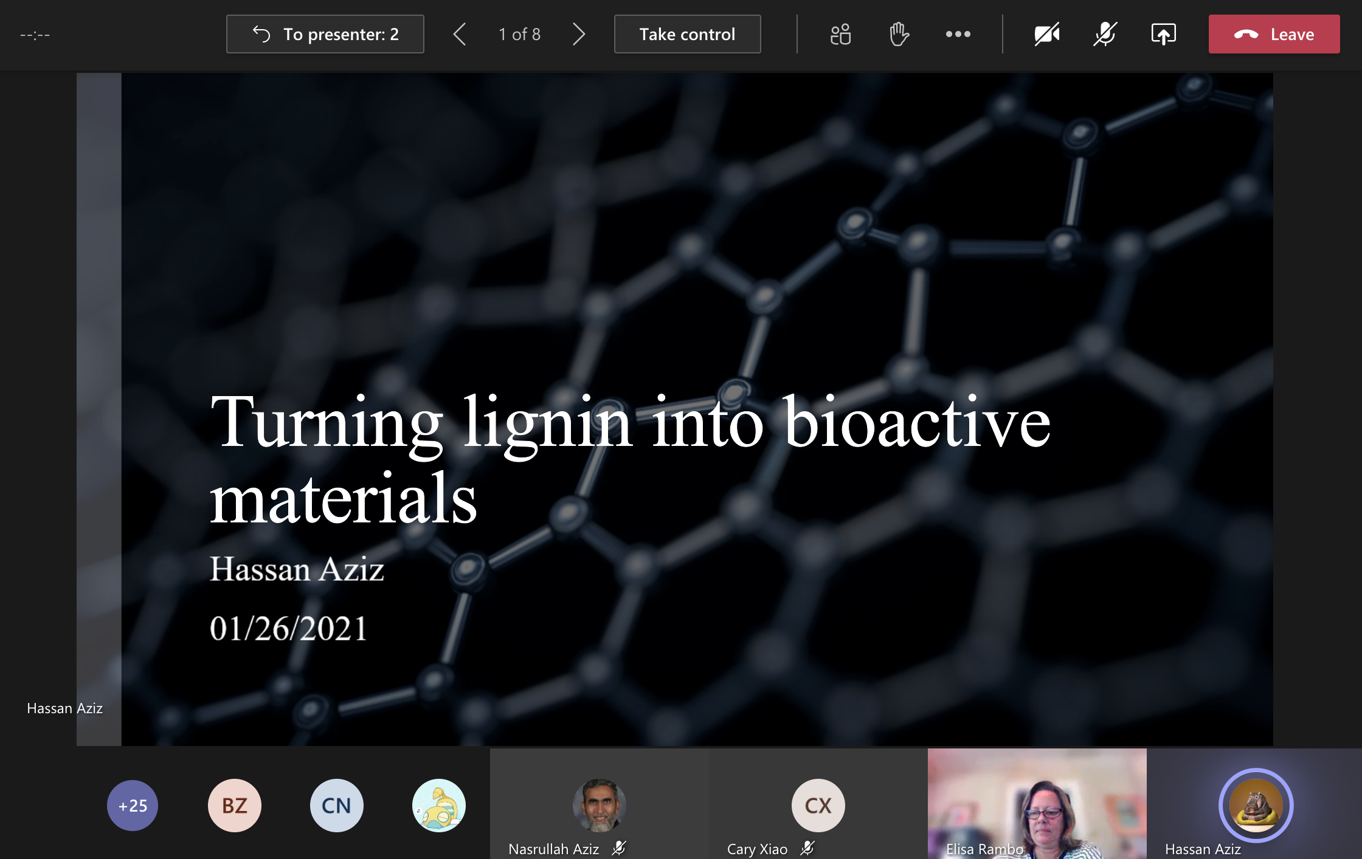Screen dimensions: 1362x859
Task: Select the CN participant avatar
Action: tap(337, 806)
